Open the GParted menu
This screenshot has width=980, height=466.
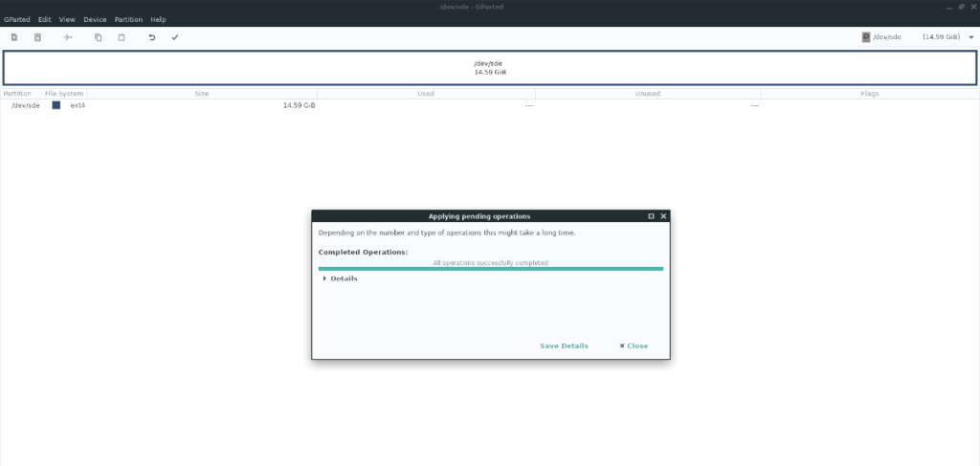[x=17, y=19]
